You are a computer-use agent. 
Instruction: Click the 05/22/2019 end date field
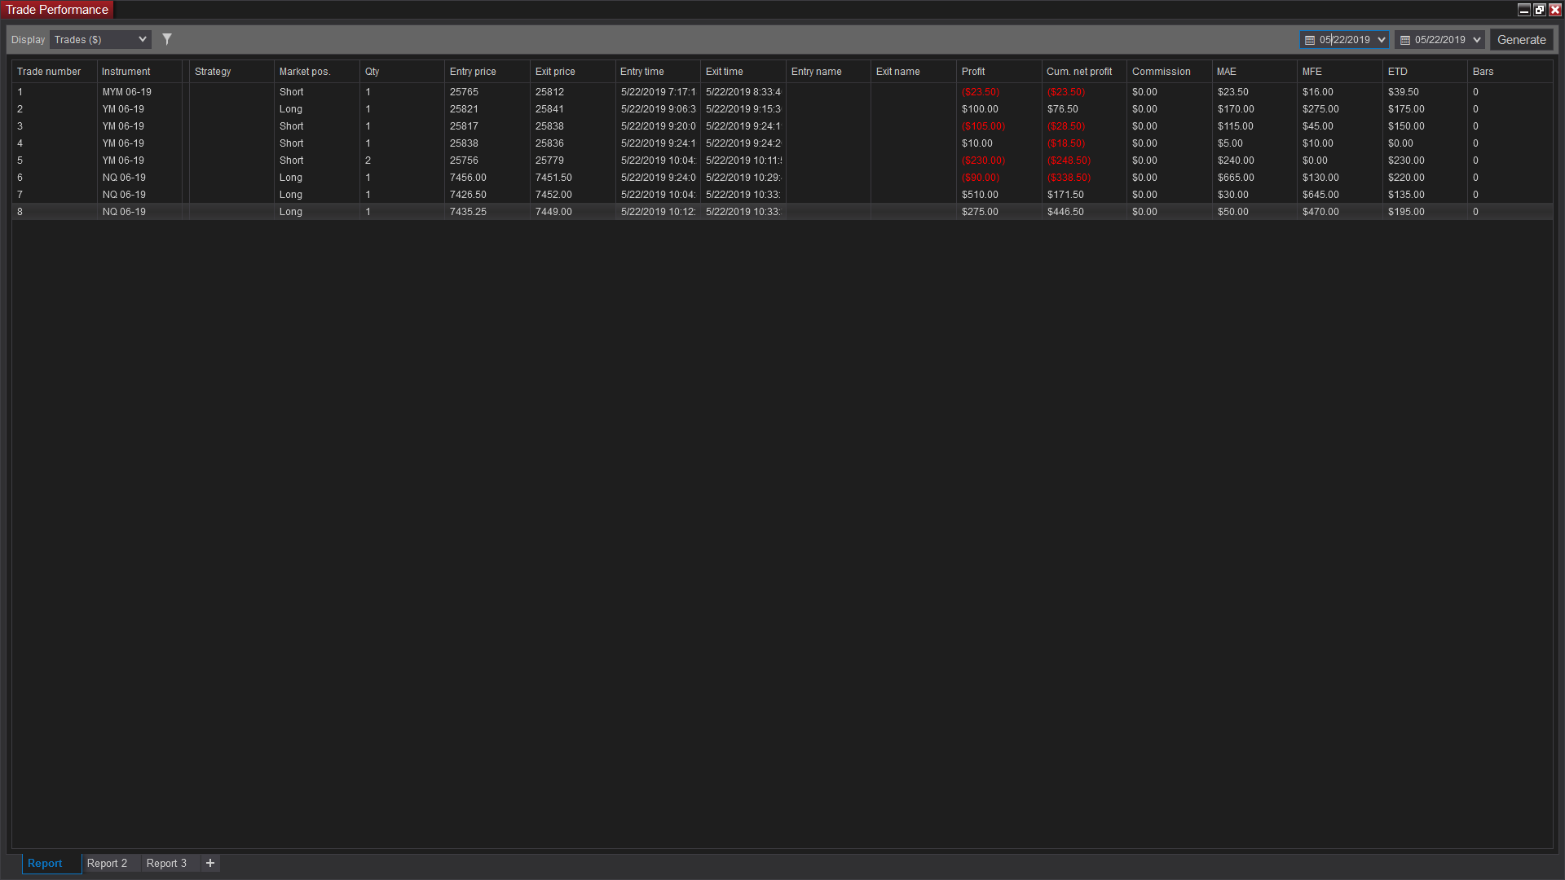pyautogui.click(x=1440, y=40)
